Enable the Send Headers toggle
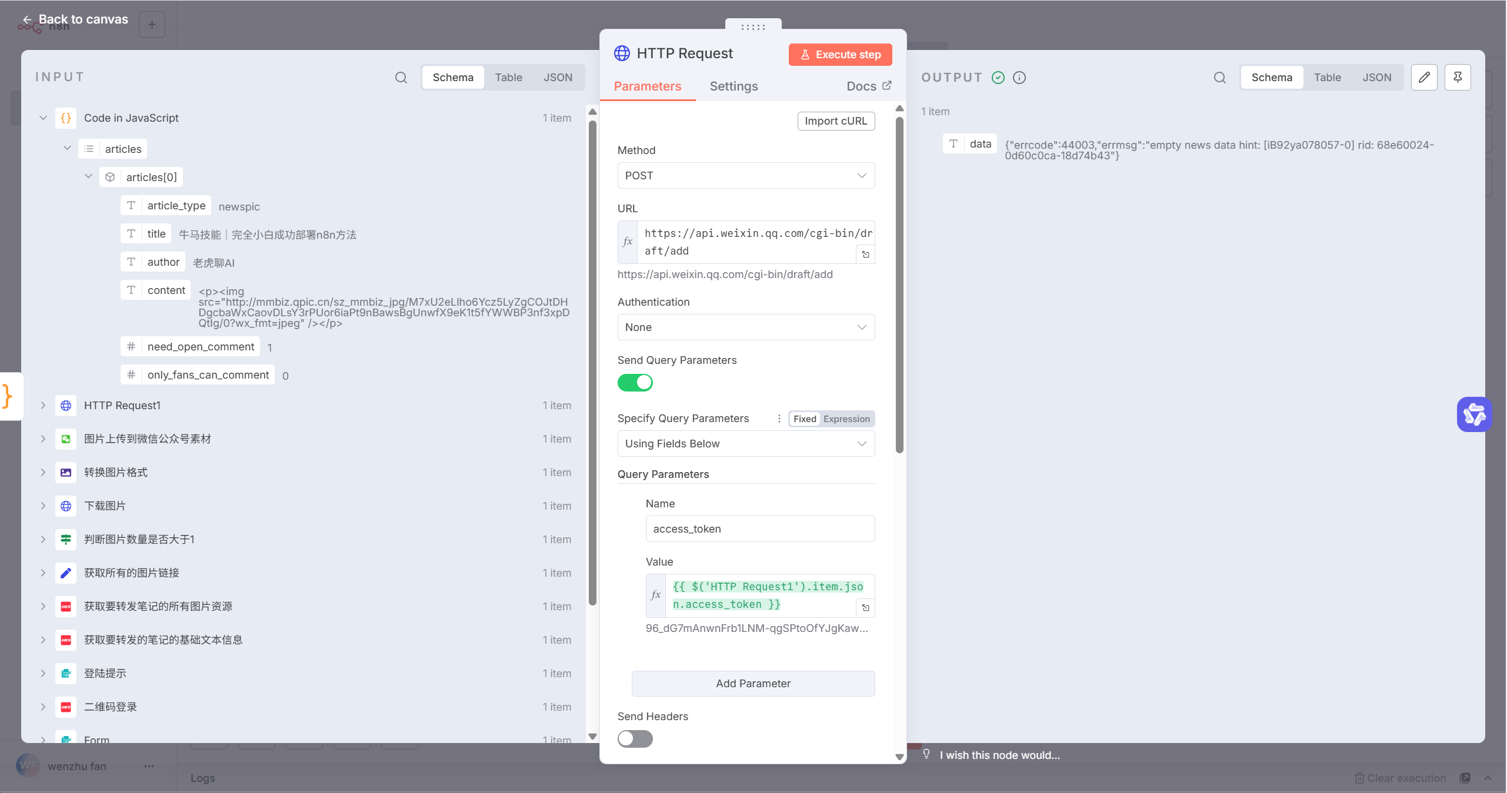1507x793 pixels. pyautogui.click(x=635, y=739)
